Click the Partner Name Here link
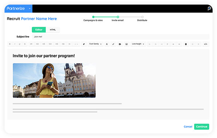 (39, 19)
